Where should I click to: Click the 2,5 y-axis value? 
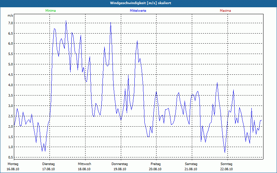point(10,116)
